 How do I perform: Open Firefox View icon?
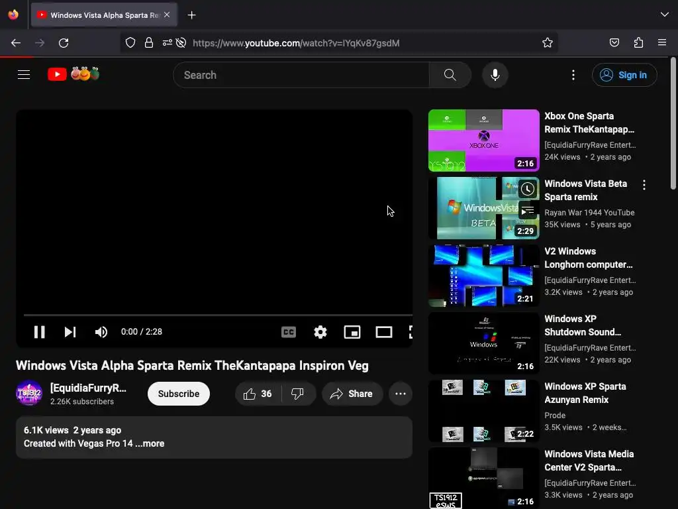(x=13, y=15)
